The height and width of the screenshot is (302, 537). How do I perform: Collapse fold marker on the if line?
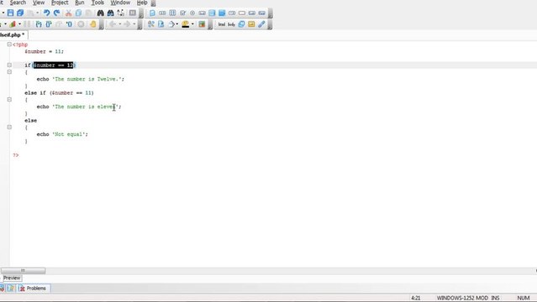pos(9,65)
